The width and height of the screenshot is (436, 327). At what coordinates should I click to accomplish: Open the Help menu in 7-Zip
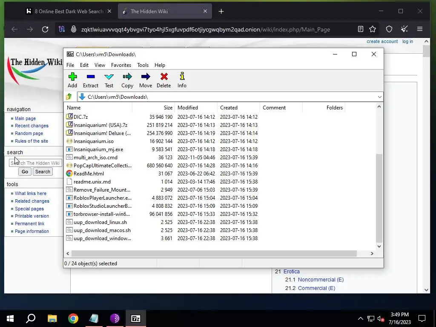point(160,65)
